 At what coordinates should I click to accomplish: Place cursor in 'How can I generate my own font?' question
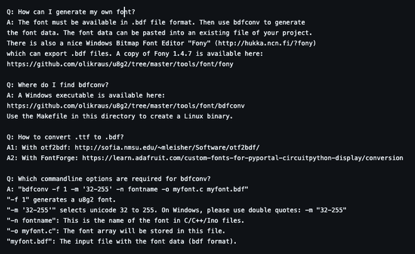point(71,12)
